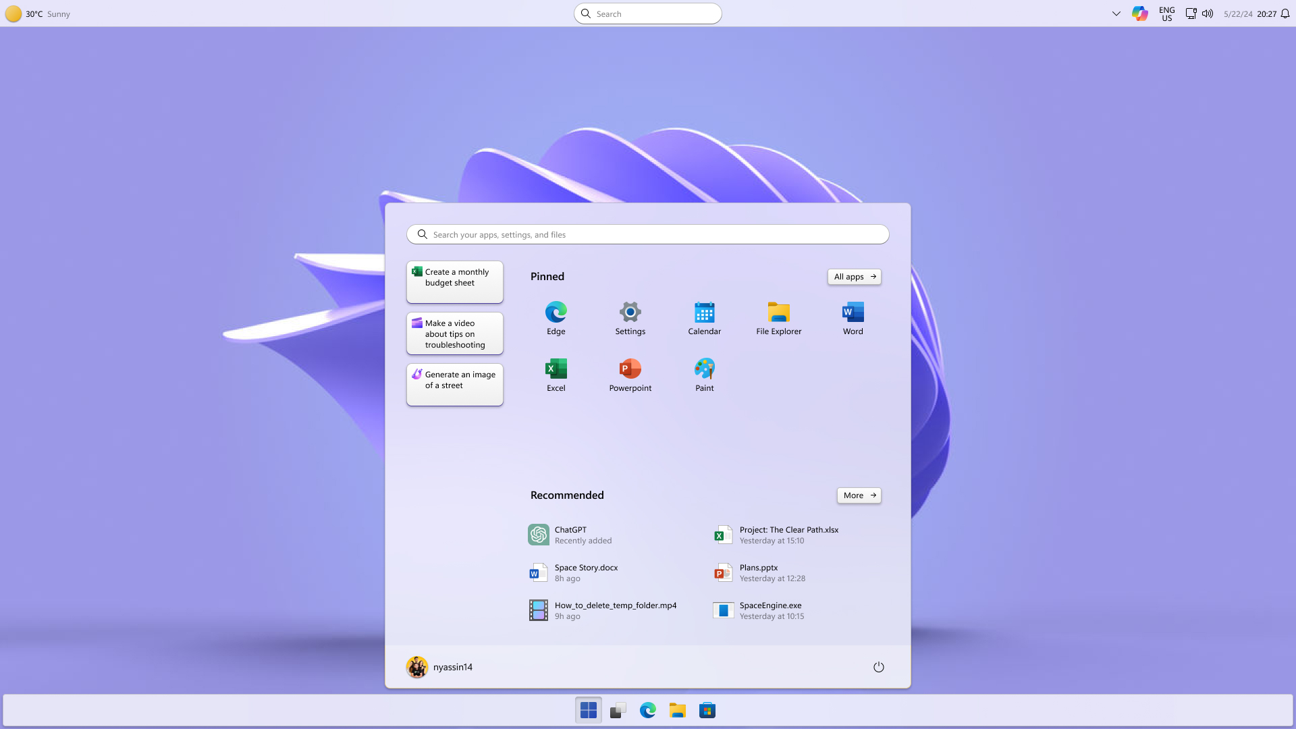Open the Copilot icon in system tray

[1139, 13]
